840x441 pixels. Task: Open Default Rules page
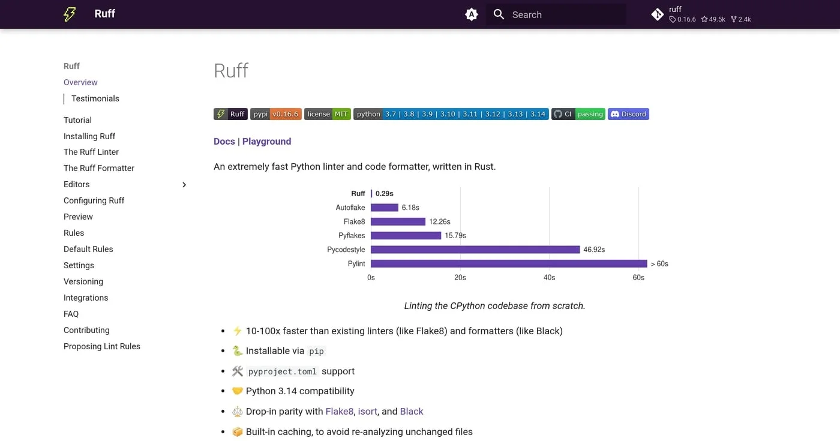coord(88,249)
